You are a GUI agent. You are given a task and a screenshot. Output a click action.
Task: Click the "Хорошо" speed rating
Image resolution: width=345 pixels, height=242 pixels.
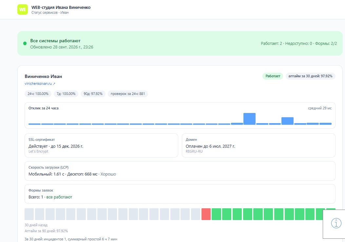(x=108, y=174)
